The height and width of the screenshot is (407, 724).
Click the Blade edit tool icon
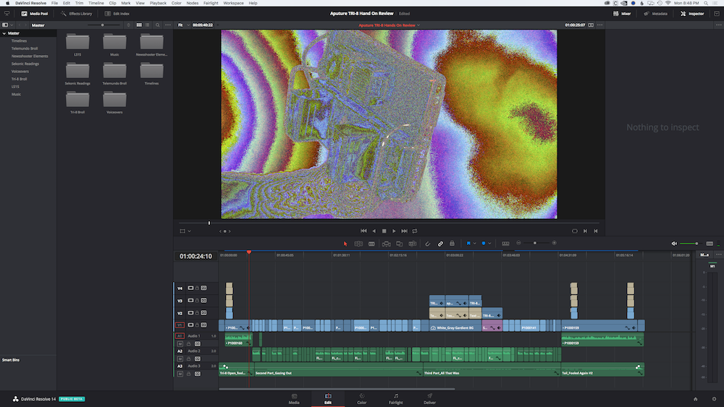(x=371, y=244)
